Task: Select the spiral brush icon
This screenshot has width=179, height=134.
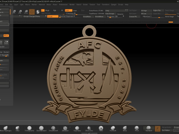Action: (101, 129)
